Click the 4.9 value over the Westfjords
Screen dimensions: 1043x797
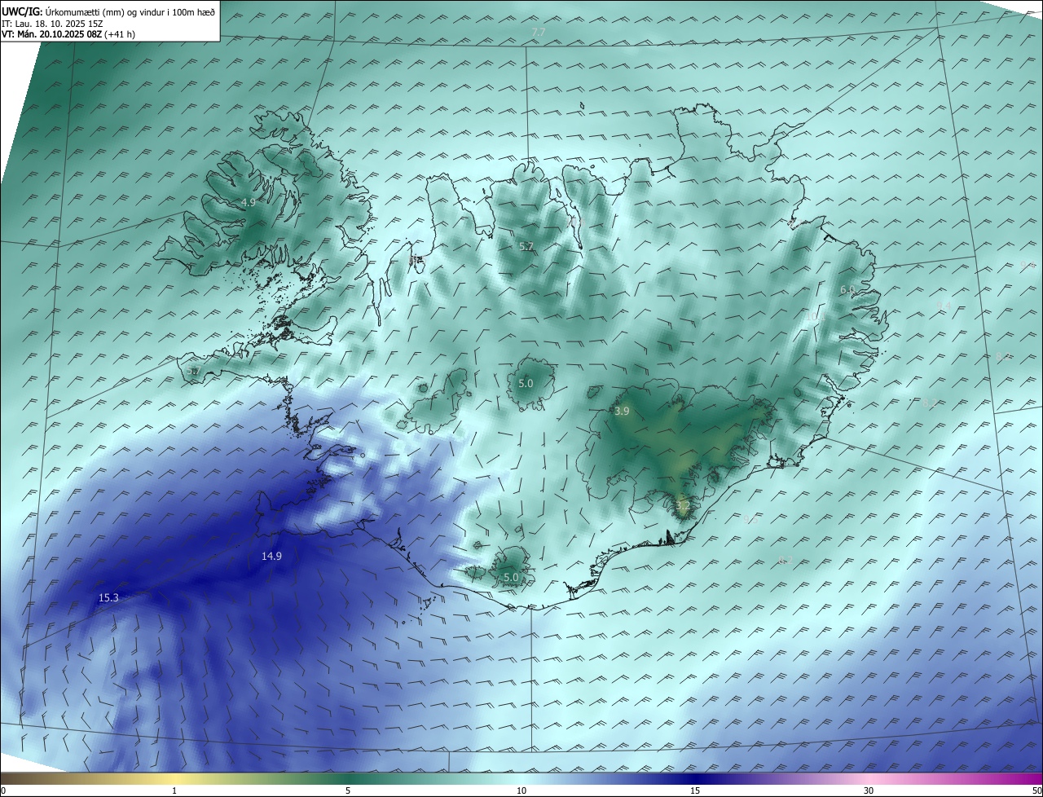tap(249, 202)
